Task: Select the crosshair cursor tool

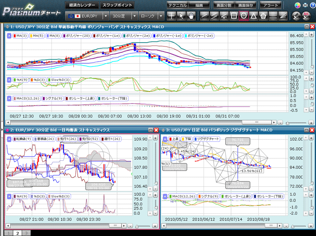Action: pos(171,16)
